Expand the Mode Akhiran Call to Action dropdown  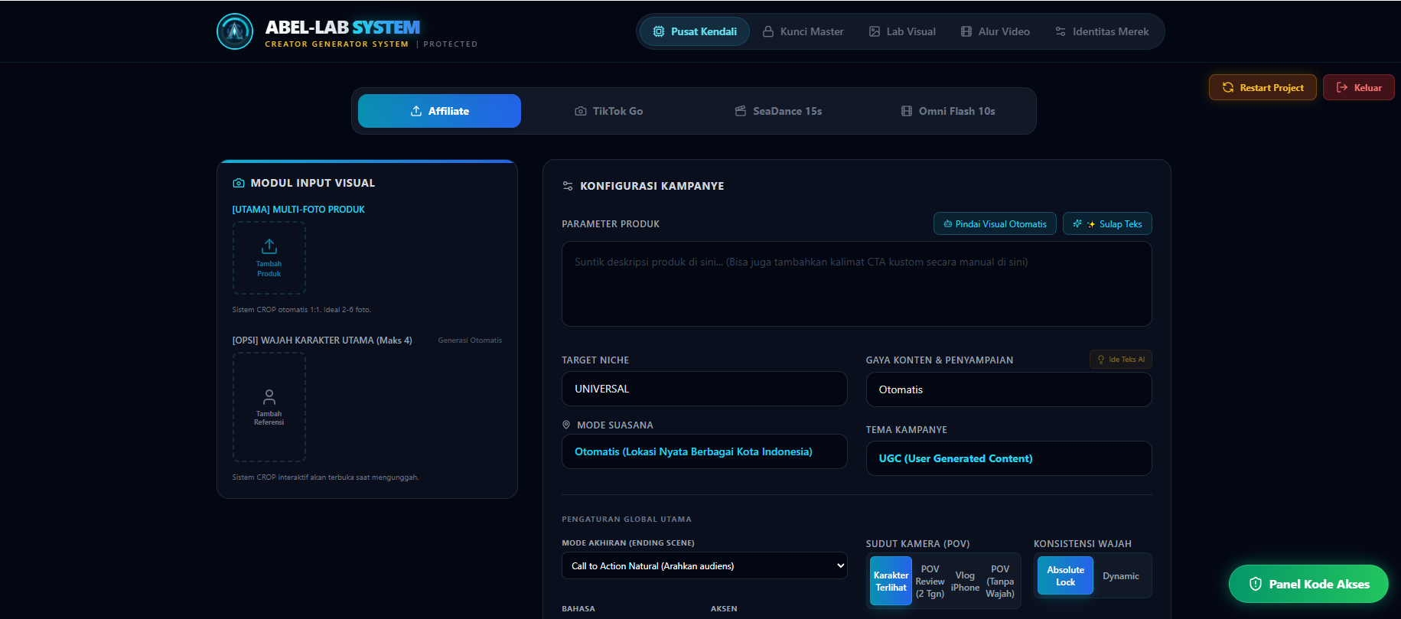(705, 565)
